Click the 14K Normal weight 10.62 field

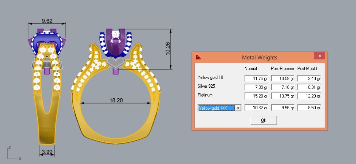point(256,108)
